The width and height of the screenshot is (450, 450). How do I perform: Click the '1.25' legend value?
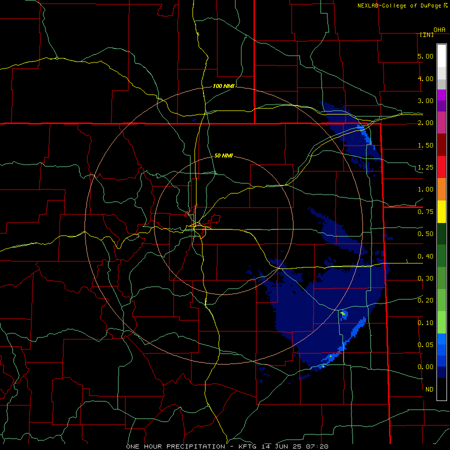[425, 167]
